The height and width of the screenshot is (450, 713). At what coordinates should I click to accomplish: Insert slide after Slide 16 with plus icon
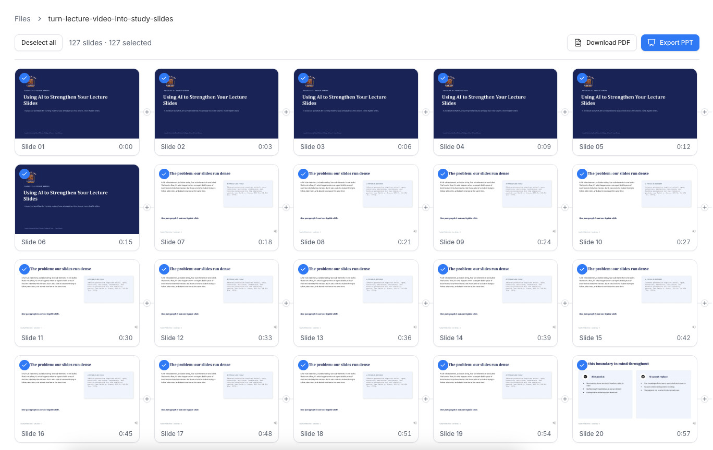pos(147,399)
